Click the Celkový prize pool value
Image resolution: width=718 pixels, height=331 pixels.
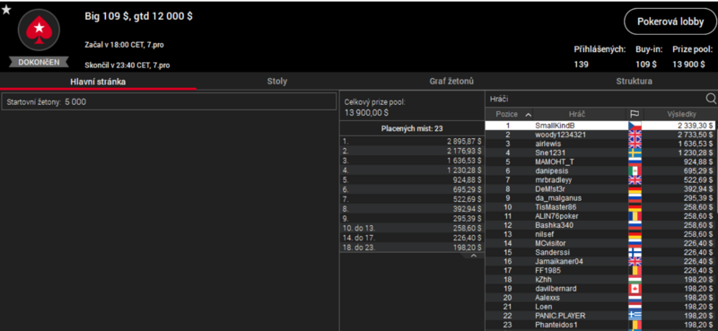[366, 113]
